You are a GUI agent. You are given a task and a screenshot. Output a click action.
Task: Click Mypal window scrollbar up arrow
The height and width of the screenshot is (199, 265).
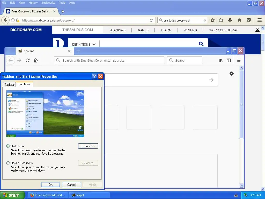click(x=241, y=68)
